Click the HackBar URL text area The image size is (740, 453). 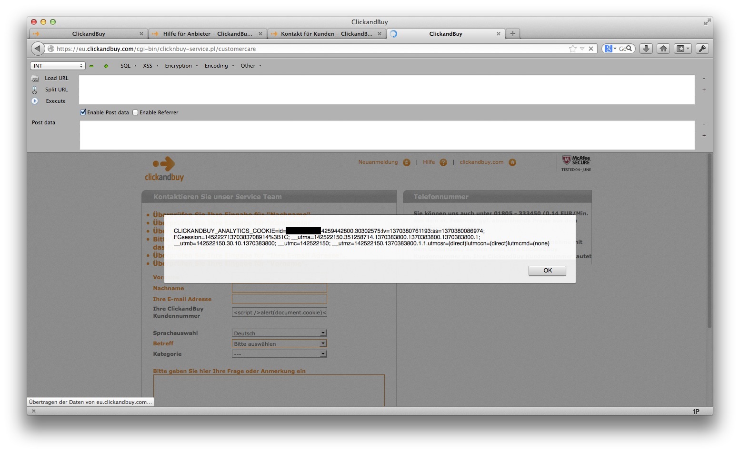click(387, 90)
